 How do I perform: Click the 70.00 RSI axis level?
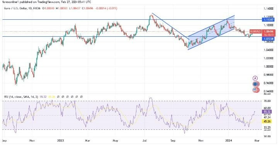[x=267, y=101]
